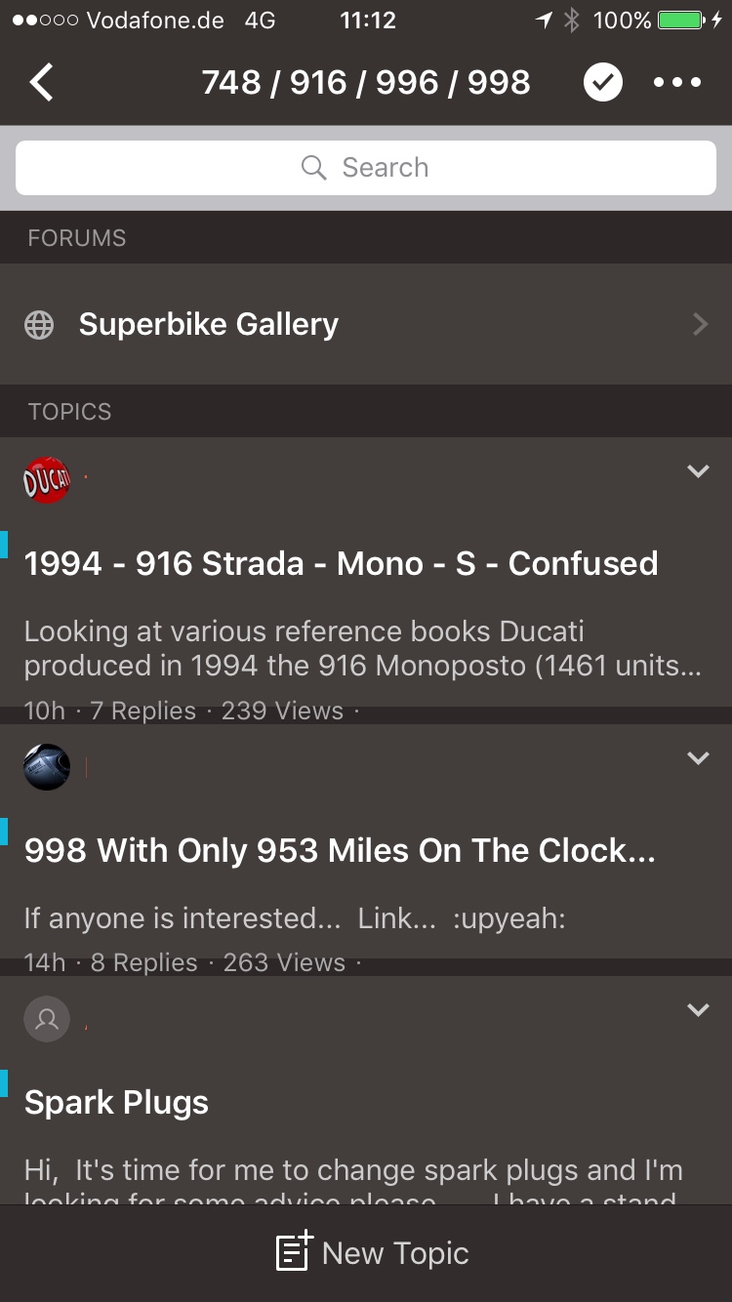
Task: Expand options for 1994 916 Strada topic
Action: (x=698, y=471)
